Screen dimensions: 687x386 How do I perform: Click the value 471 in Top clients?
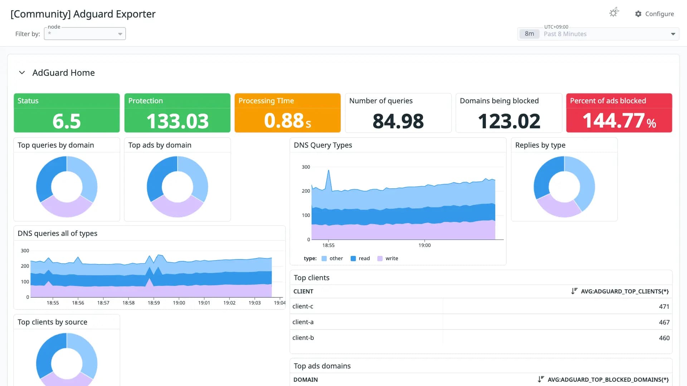(664, 307)
